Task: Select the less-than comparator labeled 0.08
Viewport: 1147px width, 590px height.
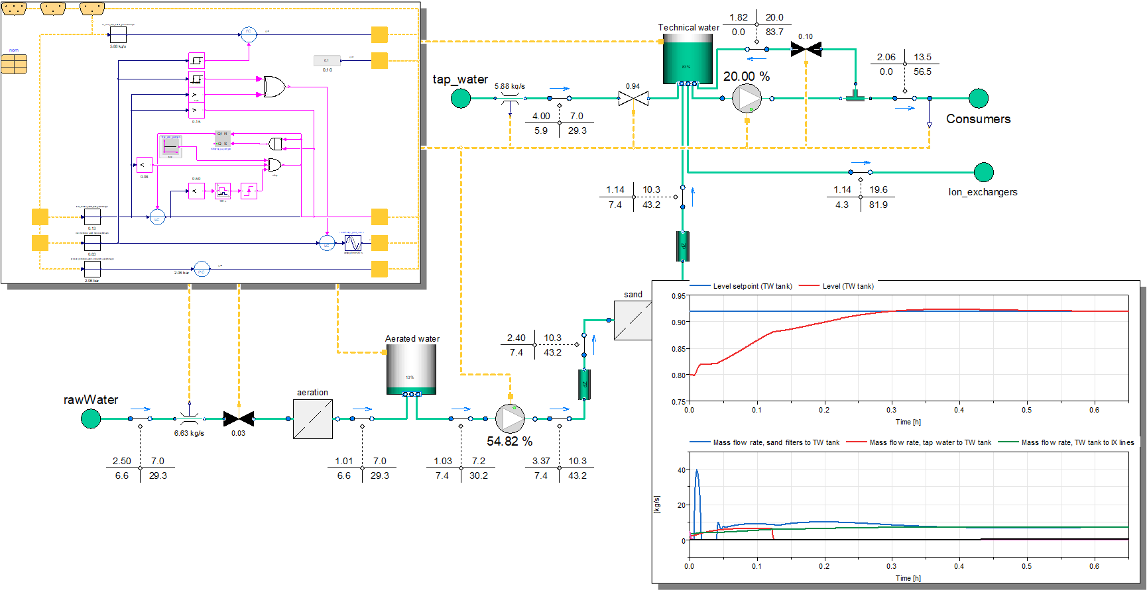Action: click(x=144, y=165)
